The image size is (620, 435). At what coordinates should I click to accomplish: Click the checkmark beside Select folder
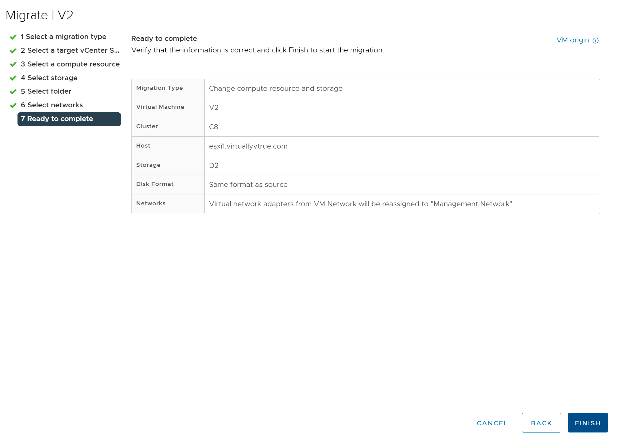click(12, 91)
